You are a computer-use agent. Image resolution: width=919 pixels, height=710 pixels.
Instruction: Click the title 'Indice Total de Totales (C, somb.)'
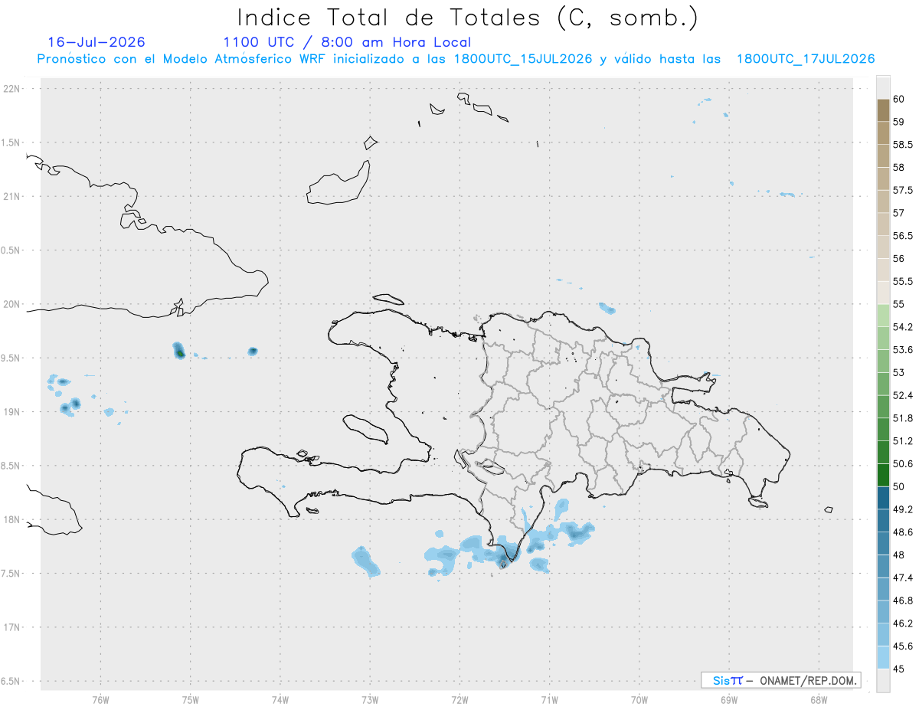pos(467,17)
